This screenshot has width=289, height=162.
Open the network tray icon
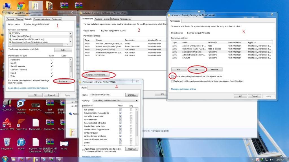pyautogui.click(x=266, y=160)
